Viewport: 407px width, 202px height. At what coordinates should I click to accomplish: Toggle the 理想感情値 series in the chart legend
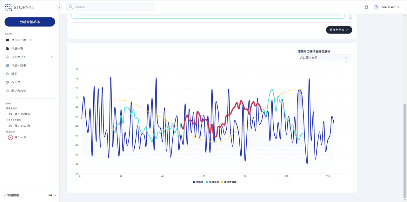(x=229, y=182)
